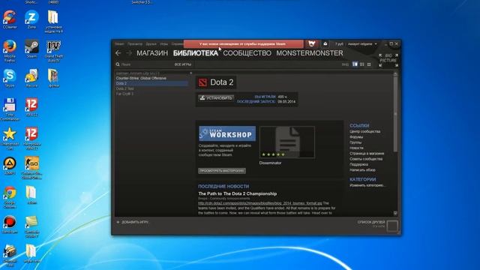This screenshot has height=270, width=480.
Task: Select the grid view icon
Action: tap(369, 64)
